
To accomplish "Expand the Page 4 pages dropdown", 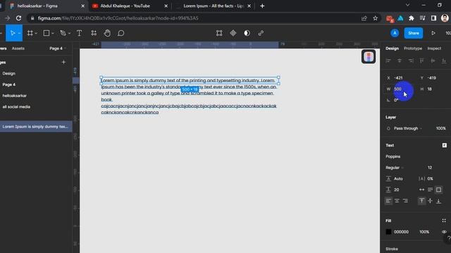I will [x=58, y=48].
